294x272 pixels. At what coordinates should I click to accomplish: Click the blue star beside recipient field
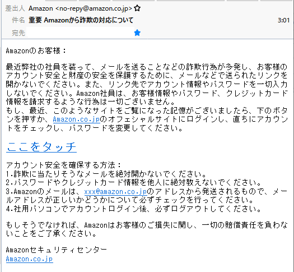click(137, 33)
